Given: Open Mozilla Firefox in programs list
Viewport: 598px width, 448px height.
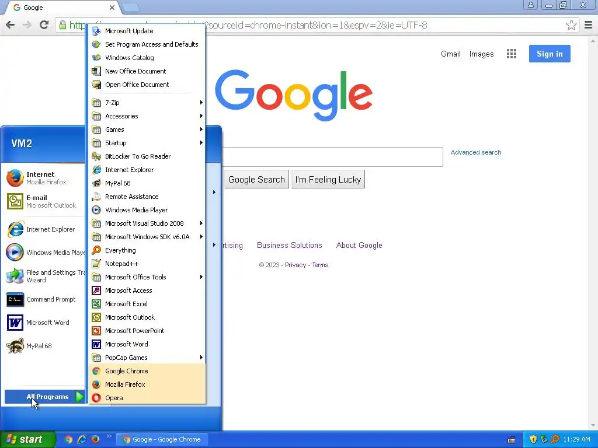Looking at the screenshot, I should click(x=147, y=384).
